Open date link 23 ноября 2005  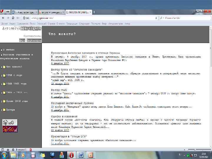[60, 130]
